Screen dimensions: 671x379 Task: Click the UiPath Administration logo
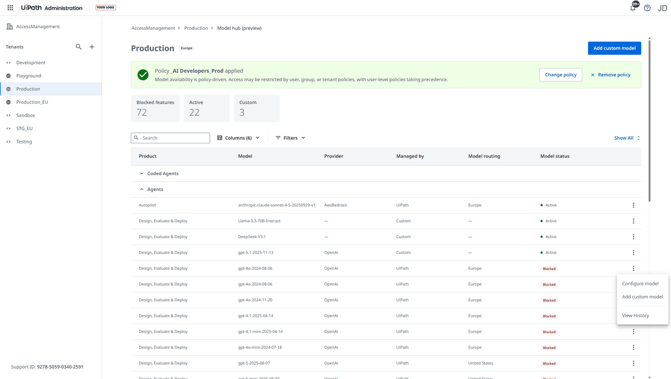coord(52,8)
